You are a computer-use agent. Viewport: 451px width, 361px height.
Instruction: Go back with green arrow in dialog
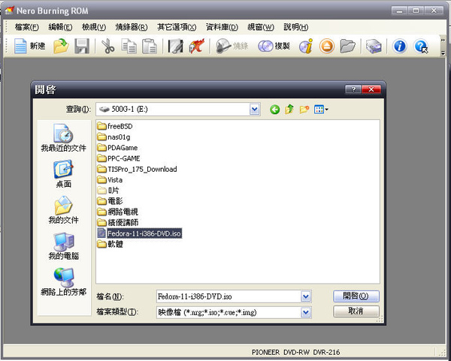274,110
